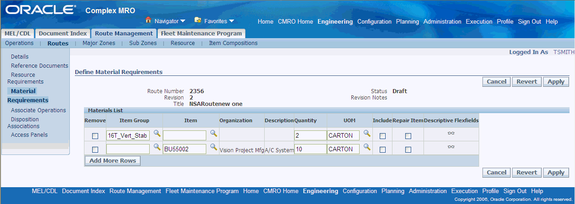Image resolution: width=575 pixels, height=204 pixels.
Task: Open Administration in top header
Action: (x=442, y=21)
